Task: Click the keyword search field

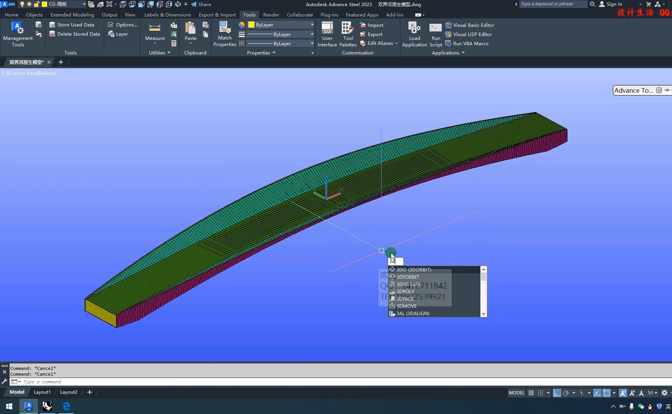Action: point(553,4)
